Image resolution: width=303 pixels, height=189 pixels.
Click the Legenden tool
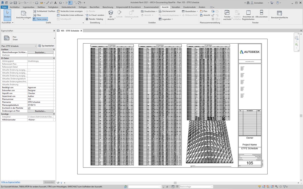click(166, 19)
